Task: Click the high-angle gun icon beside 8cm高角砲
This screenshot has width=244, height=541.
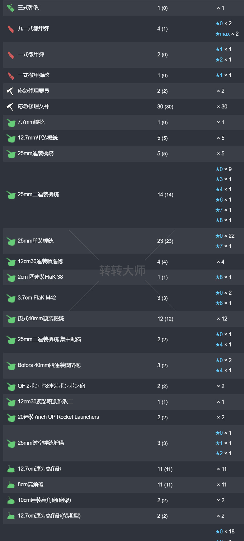Action: tap(11, 485)
